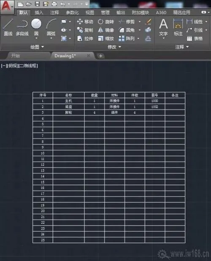Save the drawing from quick access toolbar
211x261 pixels.
(x=37, y=4)
